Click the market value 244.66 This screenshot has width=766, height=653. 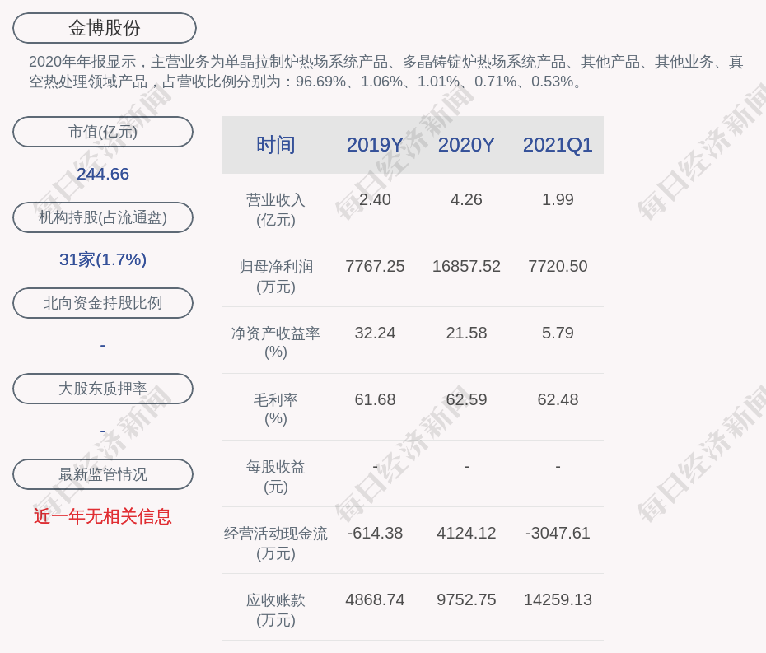click(x=103, y=174)
